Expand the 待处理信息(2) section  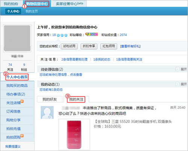[181, 69]
